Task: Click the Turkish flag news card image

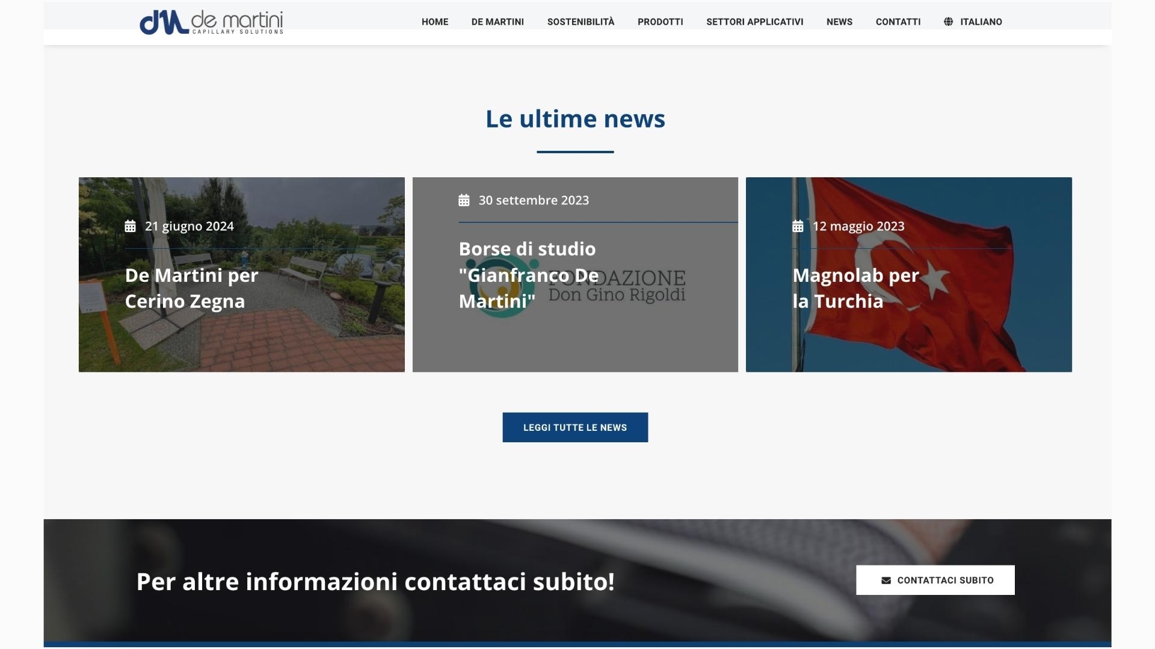Action: [909, 275]
